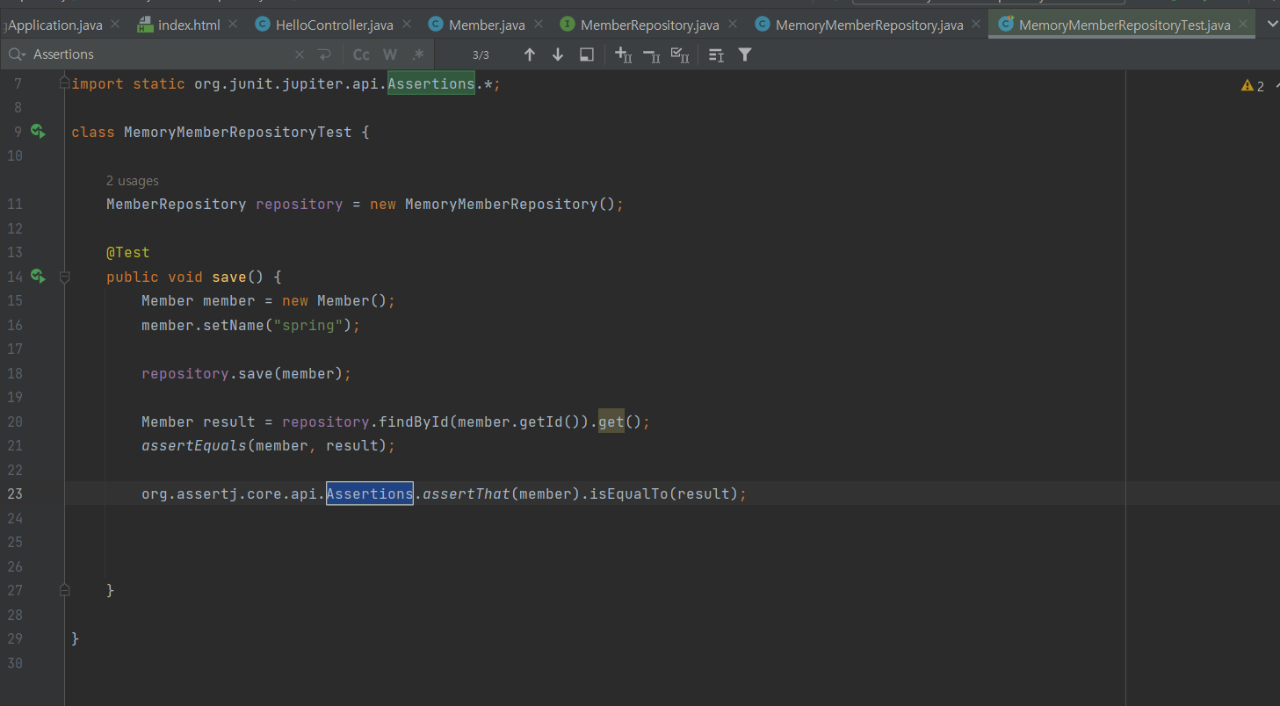Open the search filter funnel icon
This screenshot has height=706, width=1280.
(x=745, y=54)
